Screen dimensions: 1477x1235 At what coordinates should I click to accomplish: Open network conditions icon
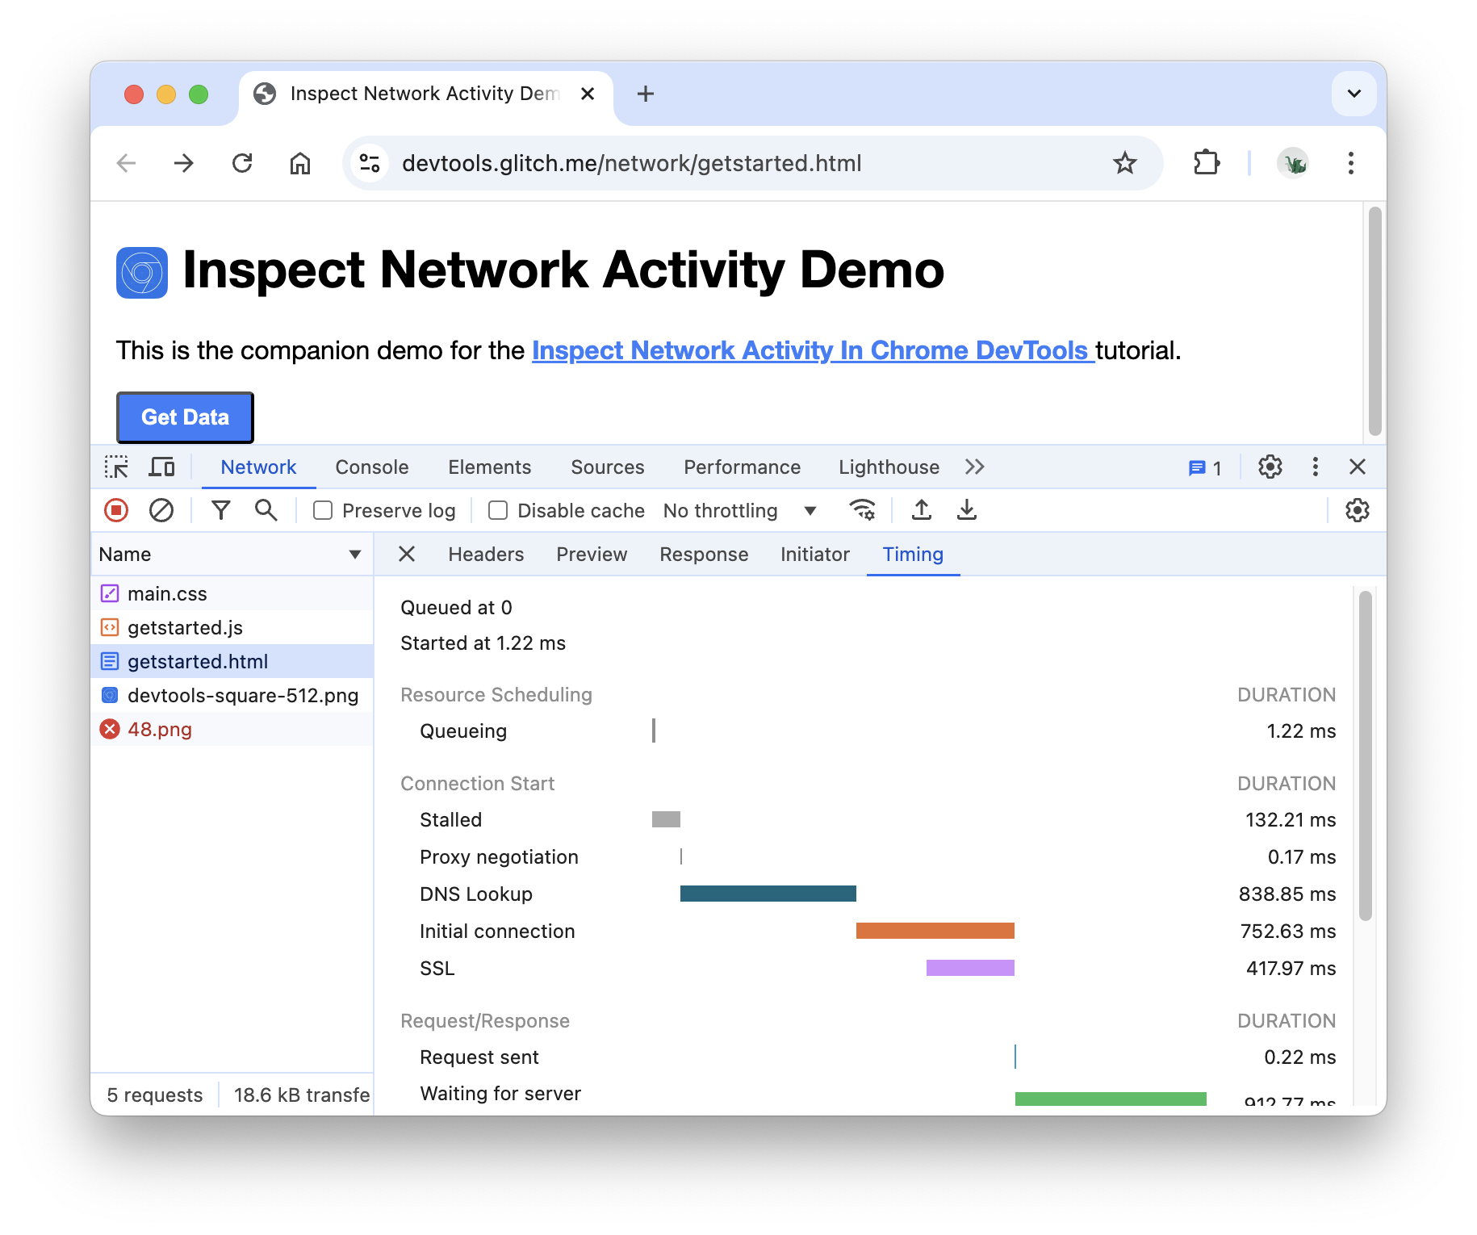(x=860, y=510)
